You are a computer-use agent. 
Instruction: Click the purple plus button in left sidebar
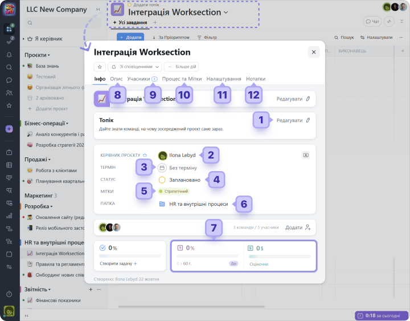click(x=9, y=129)
